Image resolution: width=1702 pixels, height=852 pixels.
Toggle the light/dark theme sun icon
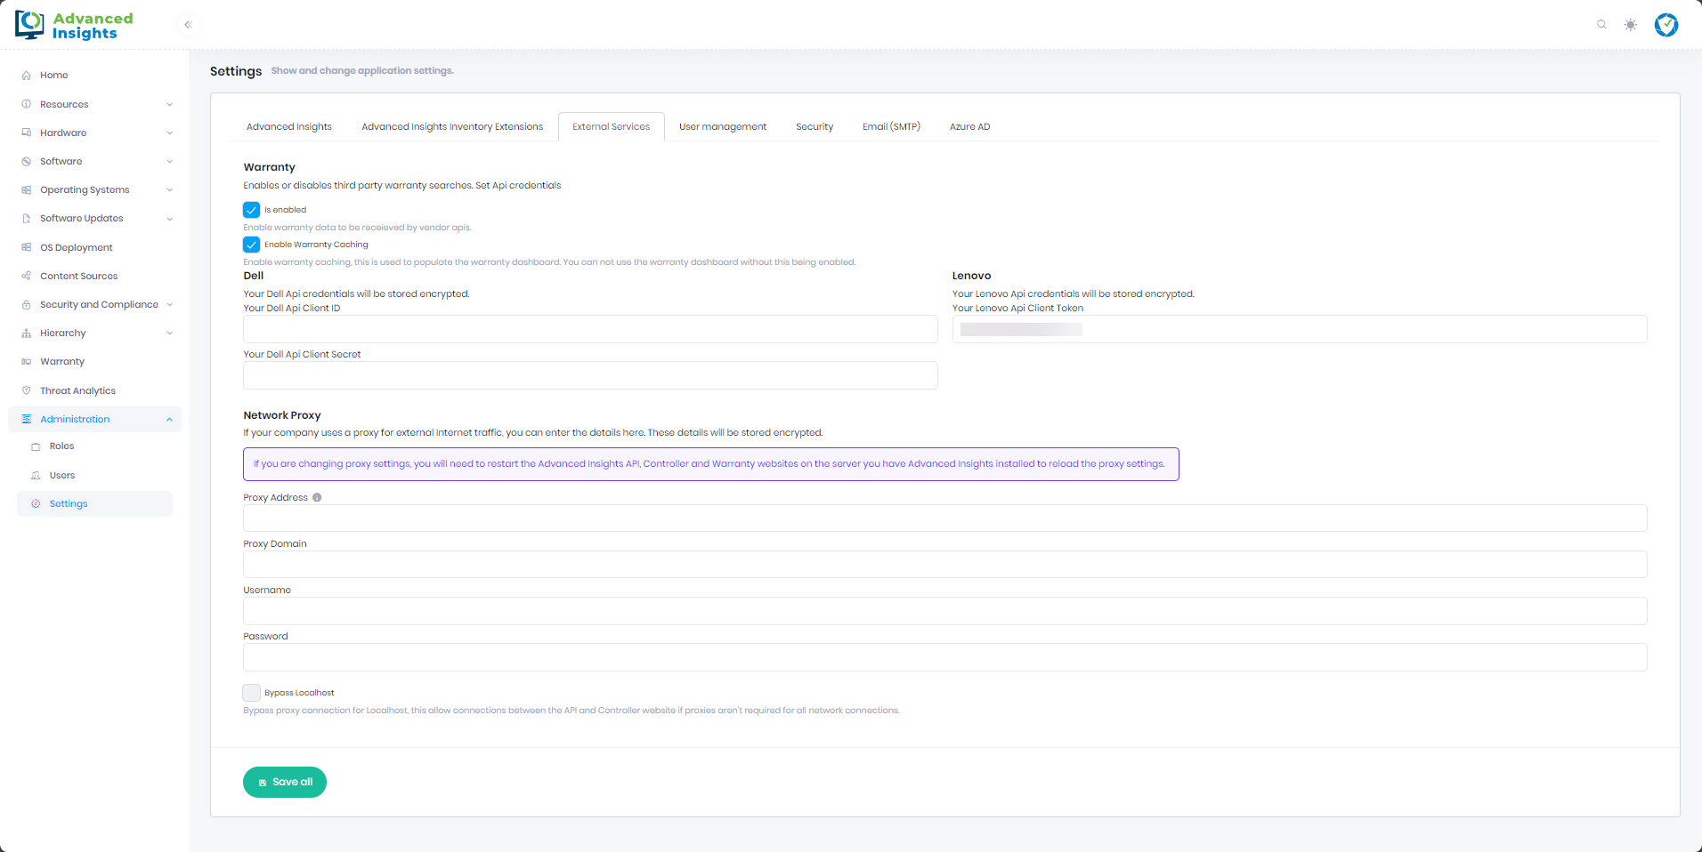tap(1630, 25)
